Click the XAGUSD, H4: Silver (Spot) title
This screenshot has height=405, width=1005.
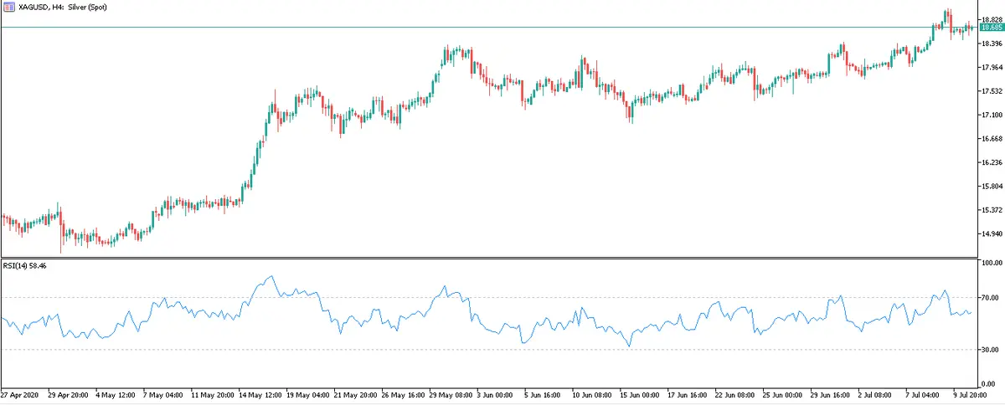(x=63, y=8)
